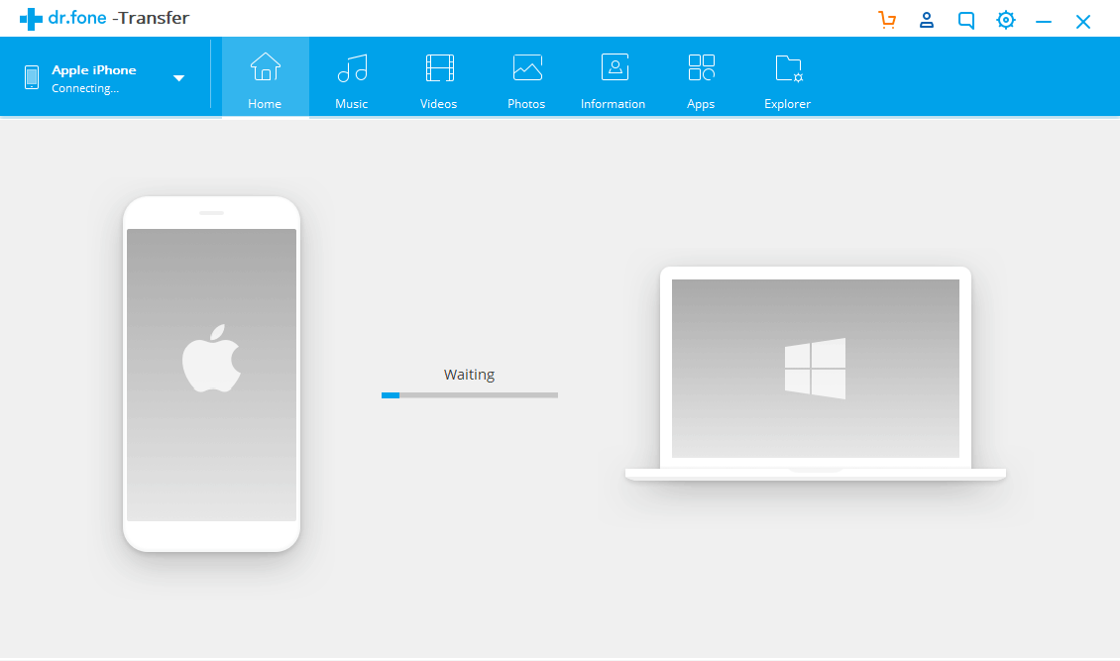Image resolution: width=1120 pixels, height=661 pixels.
Task: Open the shopping cart icon
Action: coord(887,20)
